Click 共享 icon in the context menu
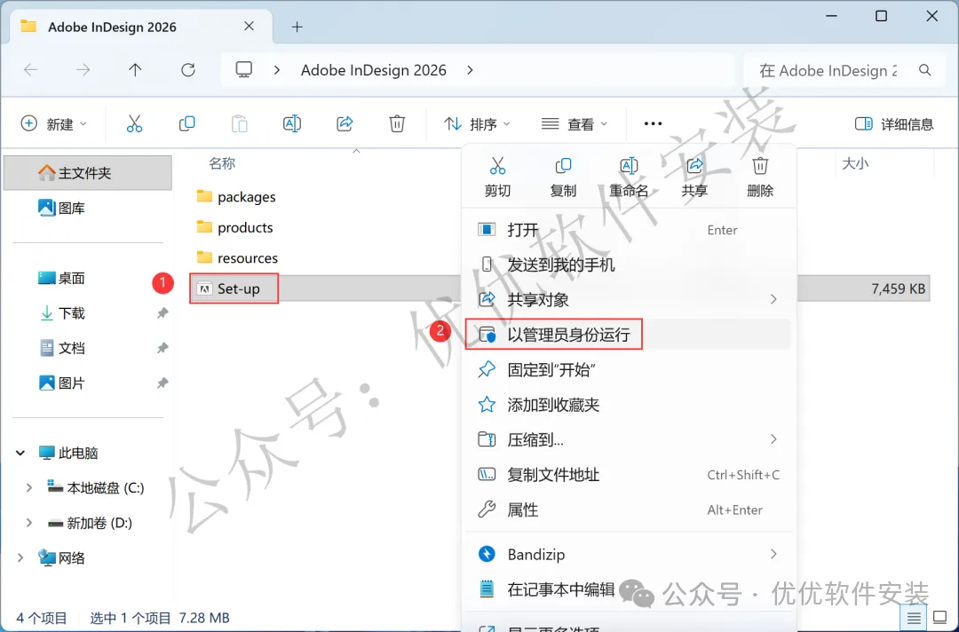The image size is (959, 632). point(694,166)
